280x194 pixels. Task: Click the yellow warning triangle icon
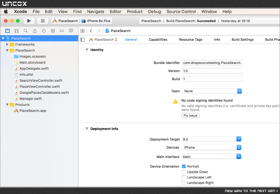(x=175, y=101)
